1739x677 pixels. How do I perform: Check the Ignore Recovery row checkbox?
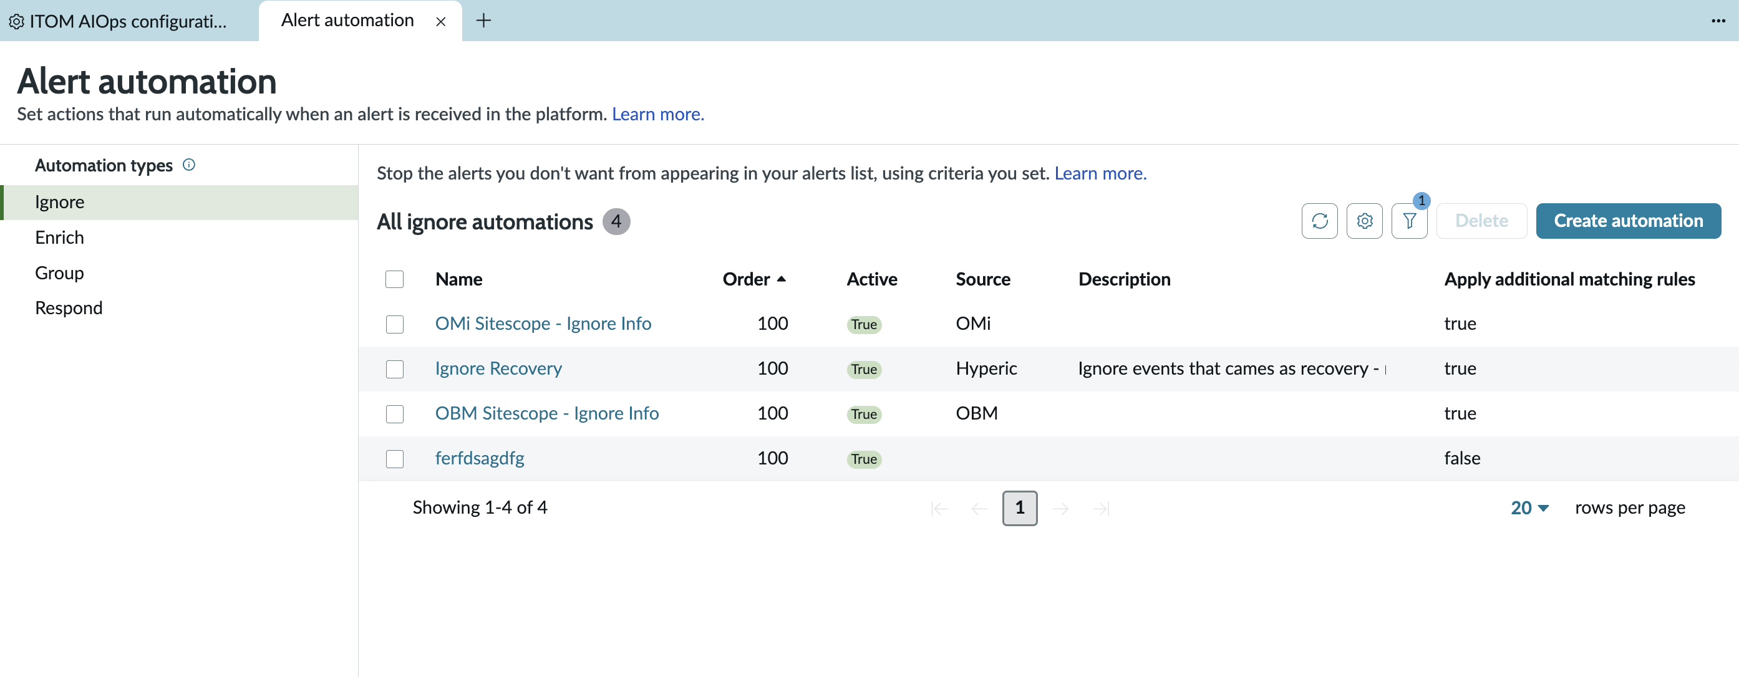coord(394,369)
